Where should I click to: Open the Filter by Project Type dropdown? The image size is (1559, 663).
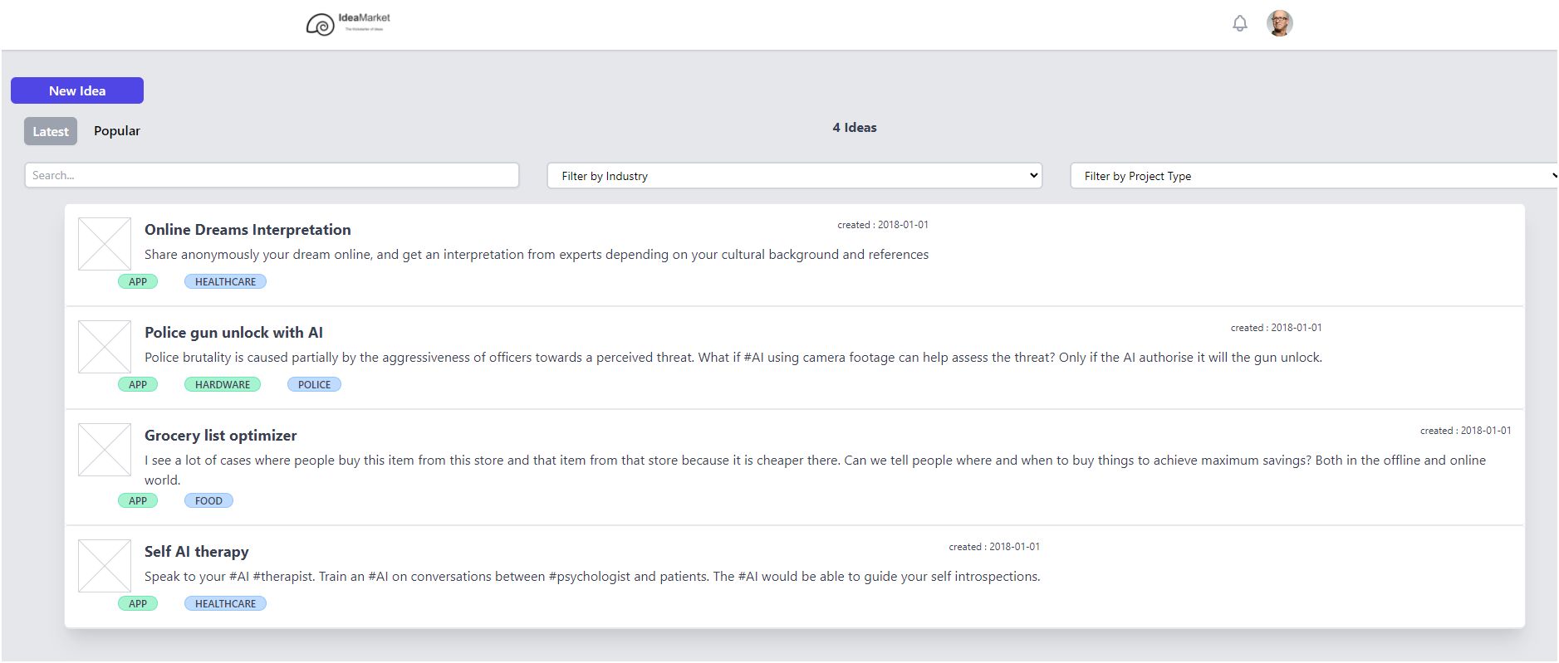click(x=1314, y=176)
